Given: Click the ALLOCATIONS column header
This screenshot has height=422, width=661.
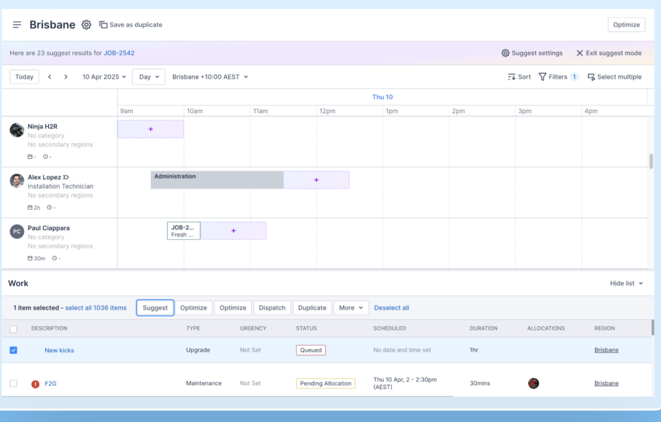Looking at the screenshot, I should [x=546, y=328].
